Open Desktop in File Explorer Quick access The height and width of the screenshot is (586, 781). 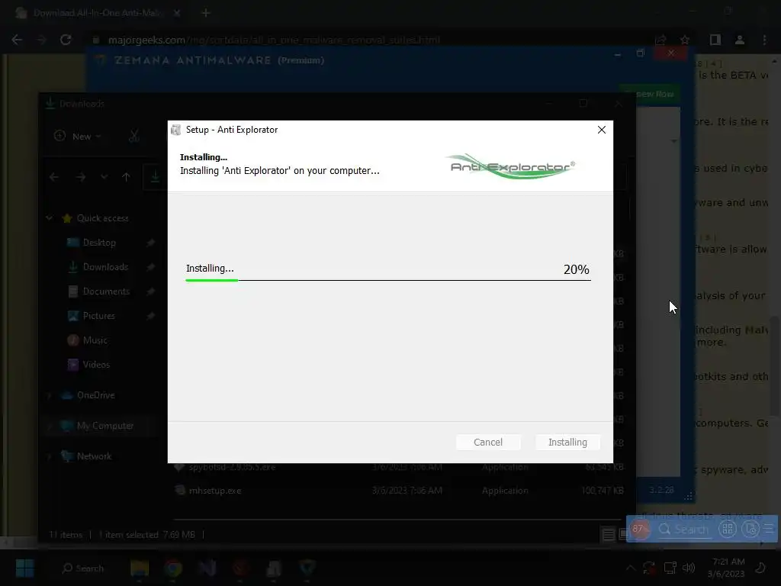coord(99,243)
